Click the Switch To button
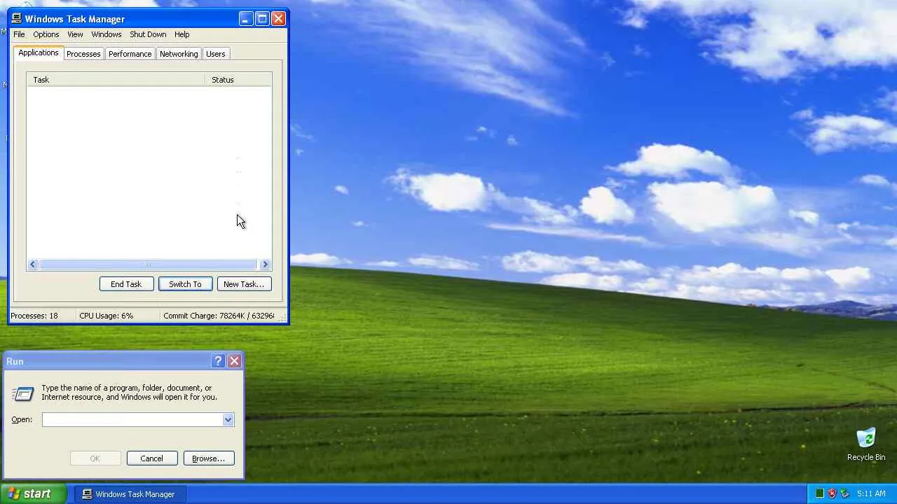 [185, 283]
